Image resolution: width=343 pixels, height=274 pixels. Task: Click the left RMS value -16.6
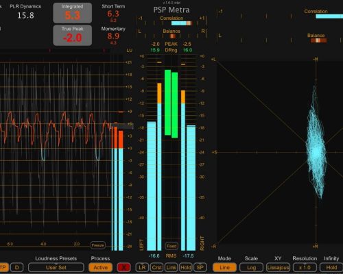[x=154, y=256]
